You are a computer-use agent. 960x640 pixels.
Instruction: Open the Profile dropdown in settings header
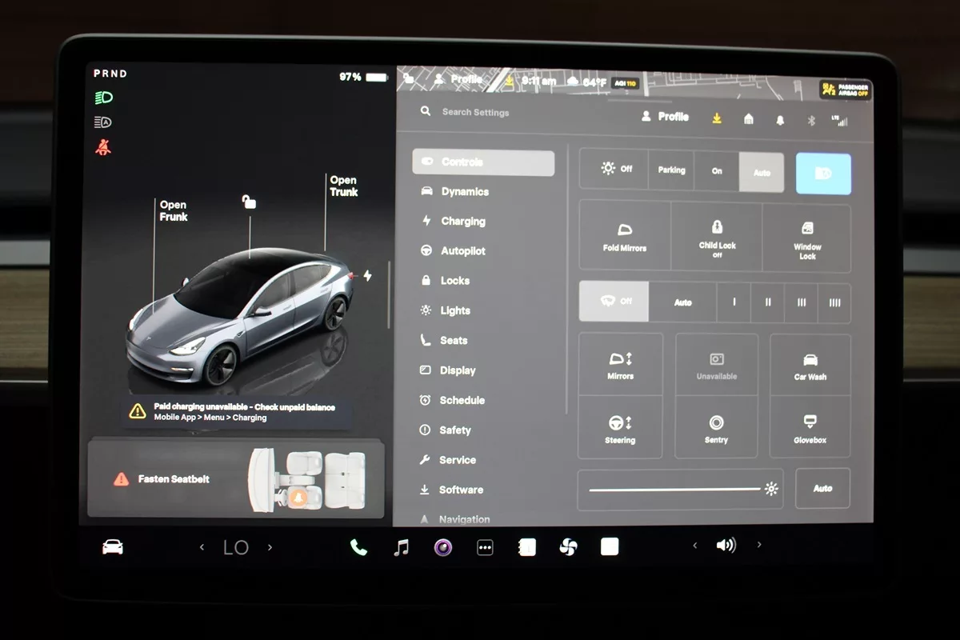coord(666,117)
